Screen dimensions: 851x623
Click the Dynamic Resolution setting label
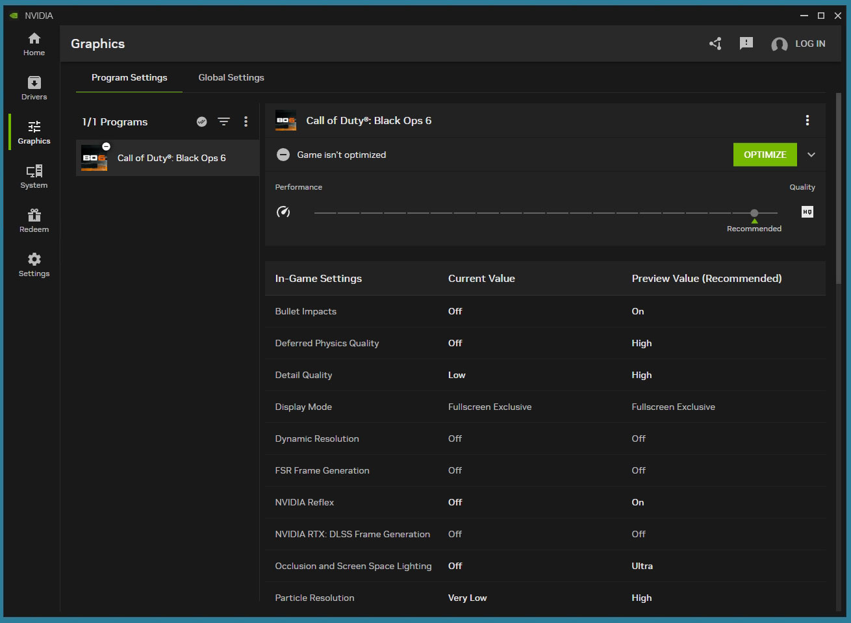pyautogui.click(x=317, y=439)
